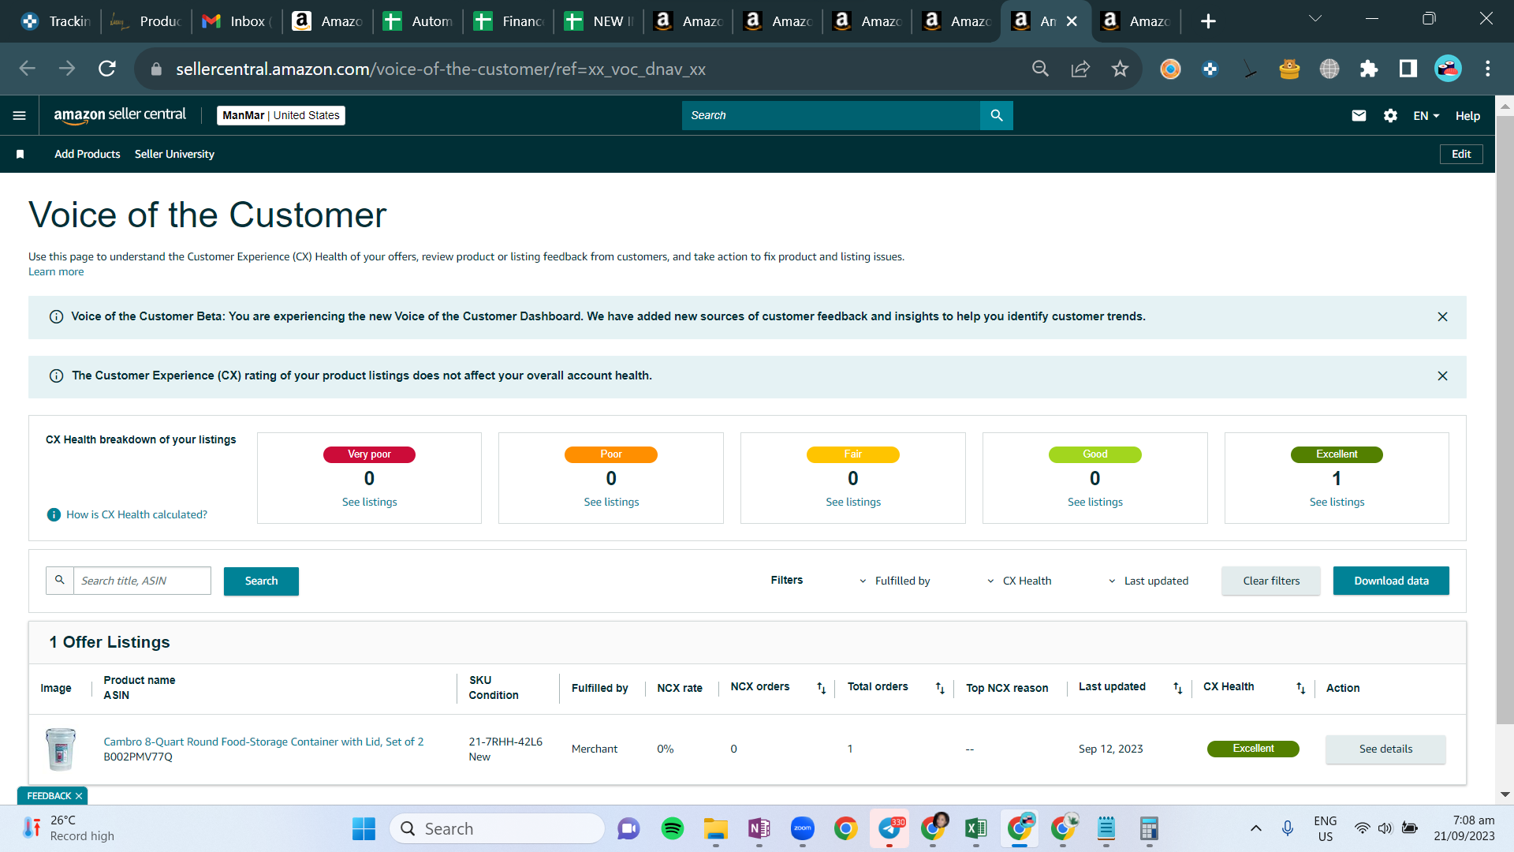Switch to the Tracking browser tab
Viewport: 1514px width, 852px height.
click(x=57, y=21)
